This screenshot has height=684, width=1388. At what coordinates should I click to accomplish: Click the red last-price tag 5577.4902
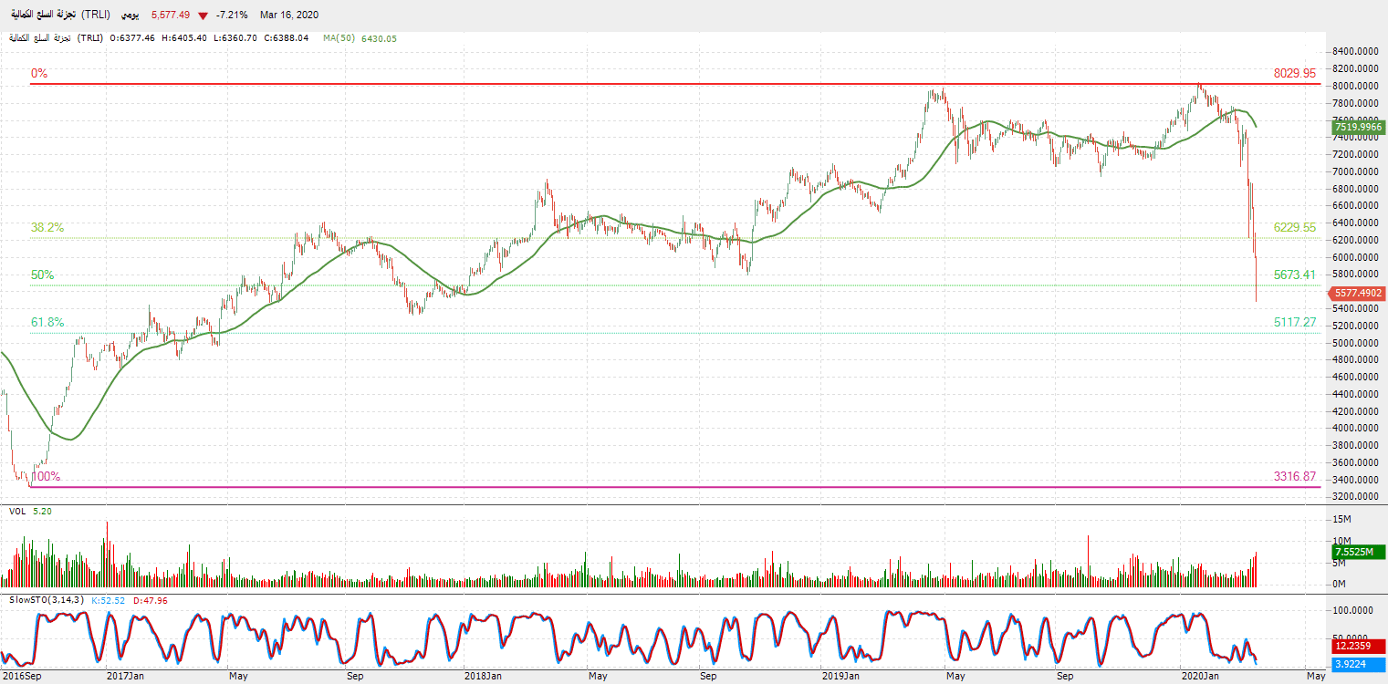pyautogui.click(x=1358, y=293)
